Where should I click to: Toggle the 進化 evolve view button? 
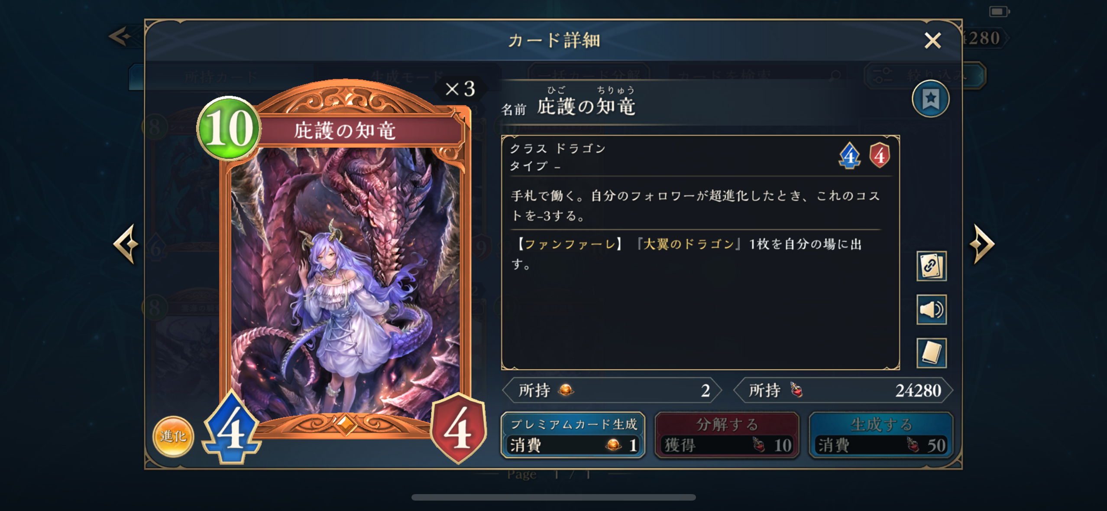click(x=173, y=436)
